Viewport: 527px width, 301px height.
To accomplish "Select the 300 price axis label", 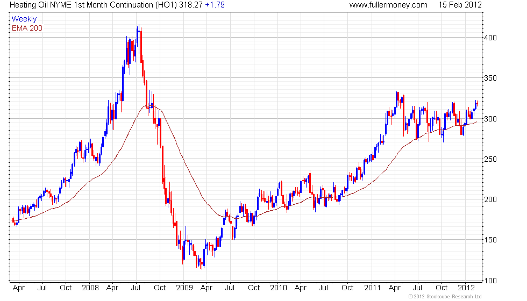I will (x=489, y=119).
